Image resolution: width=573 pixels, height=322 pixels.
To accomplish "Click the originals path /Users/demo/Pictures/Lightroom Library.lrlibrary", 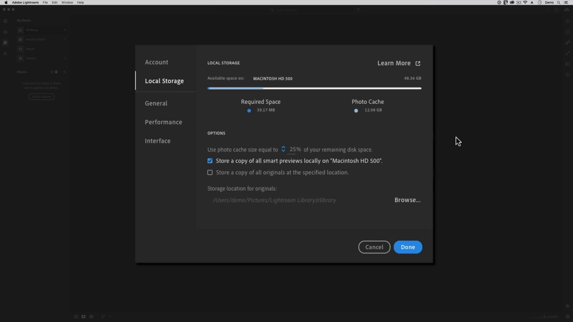I will (274, 200).
